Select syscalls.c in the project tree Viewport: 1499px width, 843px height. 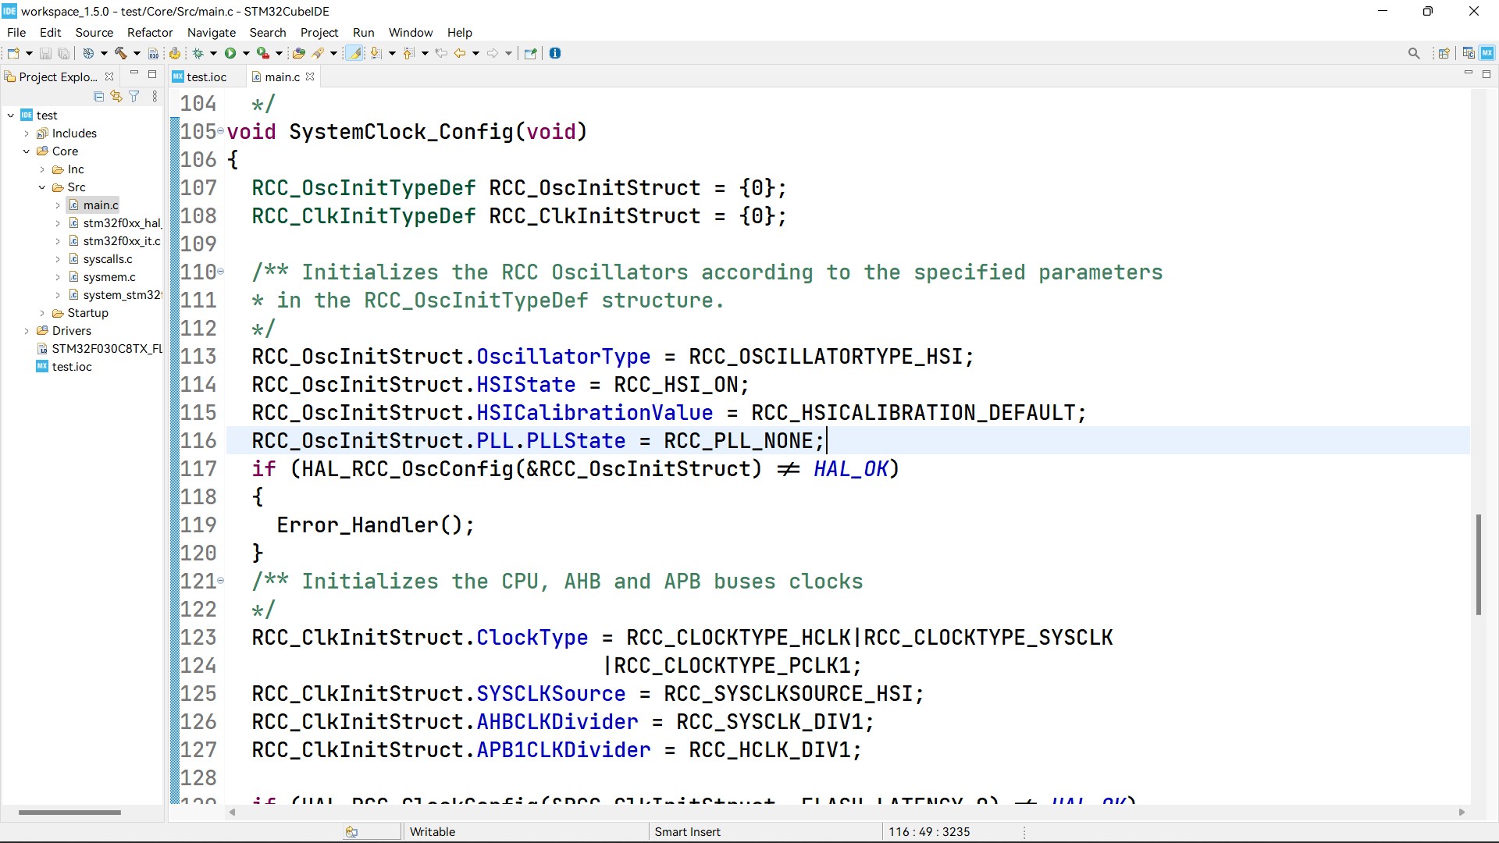click(x=108, y=259)
